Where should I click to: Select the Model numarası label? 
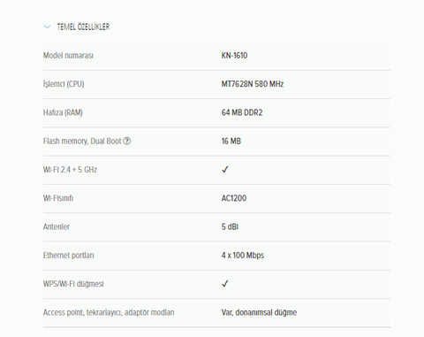click(68, 56)
